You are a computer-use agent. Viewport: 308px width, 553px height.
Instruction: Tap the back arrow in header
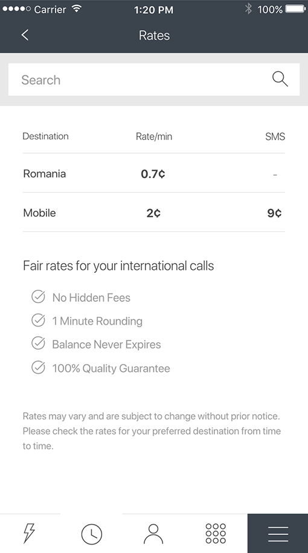(25, 35)
